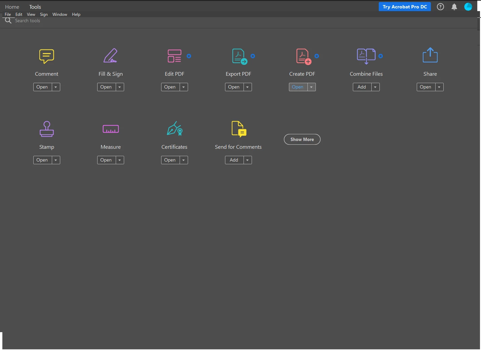The height and width of the screenshot is (350, 481).
Task: Click the blue badge beside Export PDF
Action: click(253, 56)
